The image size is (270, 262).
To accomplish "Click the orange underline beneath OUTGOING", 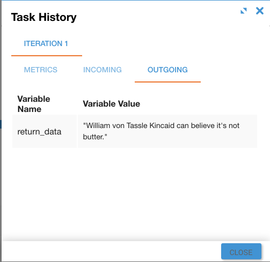I will (167, 82).
